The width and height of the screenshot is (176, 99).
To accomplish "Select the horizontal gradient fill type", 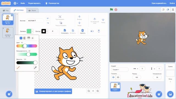I will 25,38.
